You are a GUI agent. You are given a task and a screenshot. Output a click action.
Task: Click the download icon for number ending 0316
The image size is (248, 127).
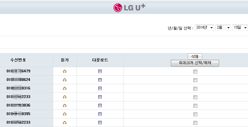(x=100, y=88)
